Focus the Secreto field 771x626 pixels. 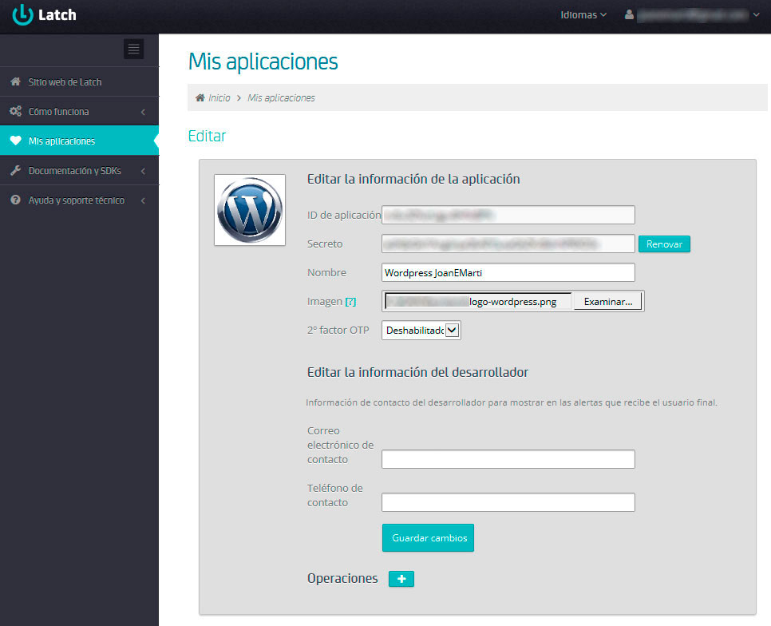coord(508,244)
